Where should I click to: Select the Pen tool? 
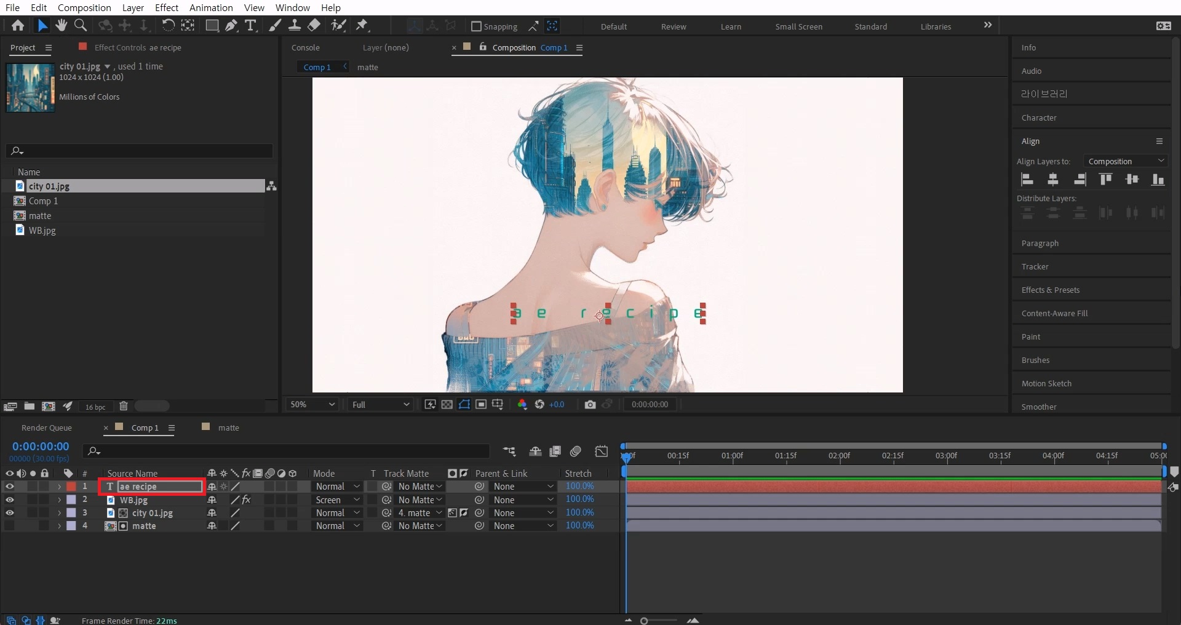point(231,25)
